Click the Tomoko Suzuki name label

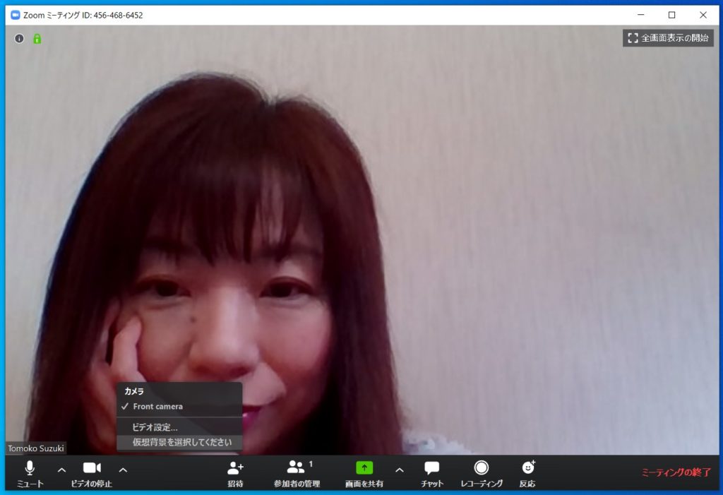pyautogui.click(x=36, y=448)
